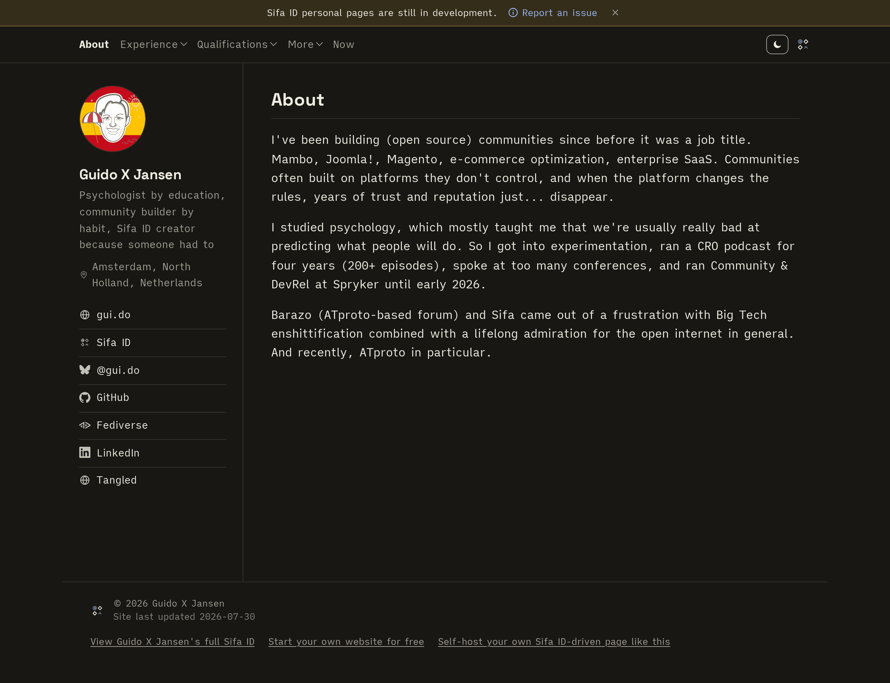This screenshot has width=890, height=683.
Task: Click the Fediverse icon
Action: 84,425
